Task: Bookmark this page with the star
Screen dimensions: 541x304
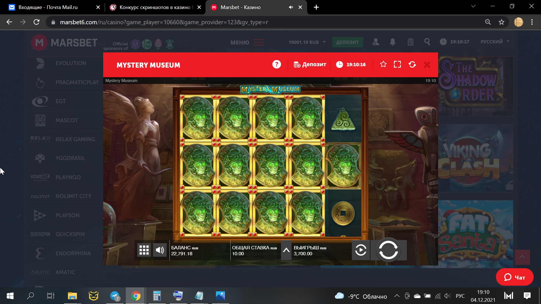Action: (502, 22)
